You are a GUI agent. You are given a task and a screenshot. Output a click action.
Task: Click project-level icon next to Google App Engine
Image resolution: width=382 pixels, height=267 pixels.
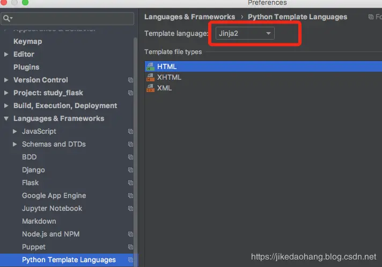pos(130,196)
